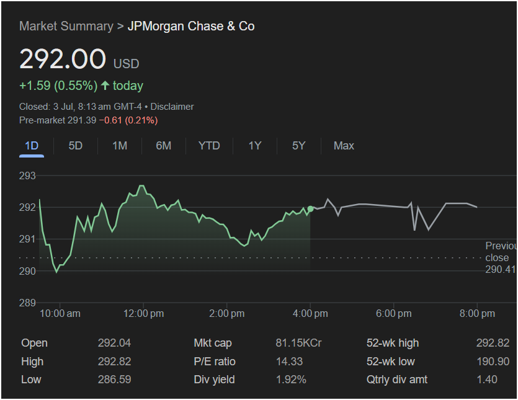Click the Qtrly div amt value 1.40
Viewport: 518px width, 400px height.
tap(487, 379)
